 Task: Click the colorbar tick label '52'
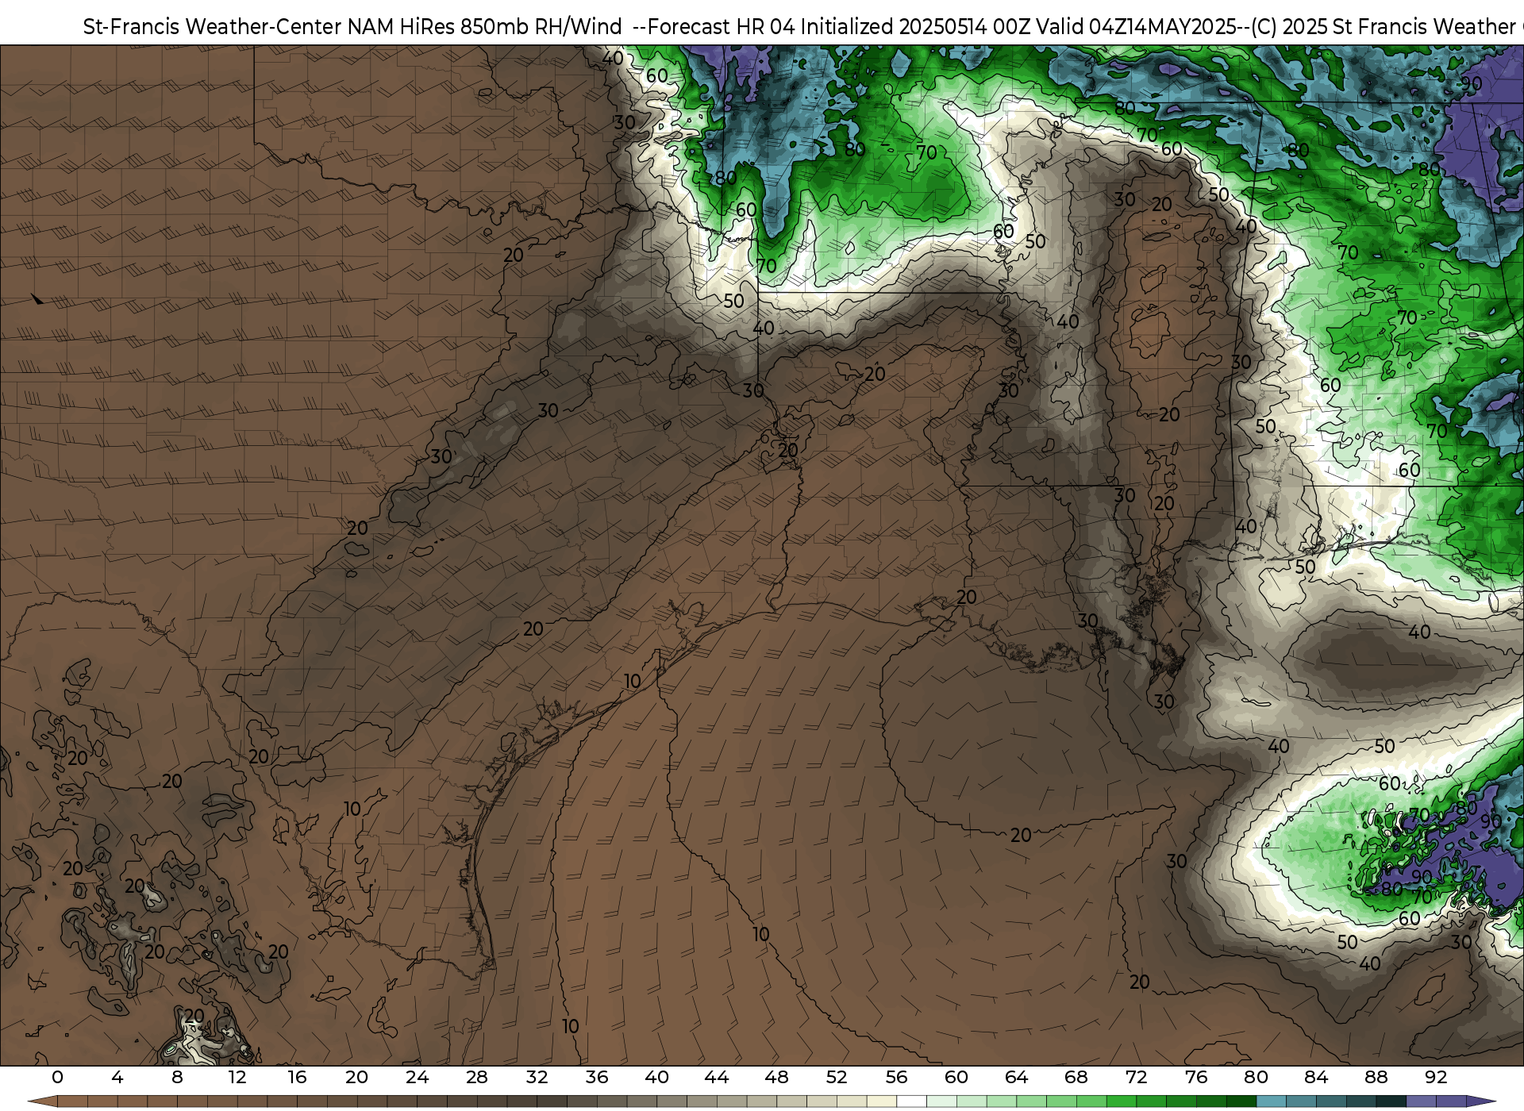837,1077
